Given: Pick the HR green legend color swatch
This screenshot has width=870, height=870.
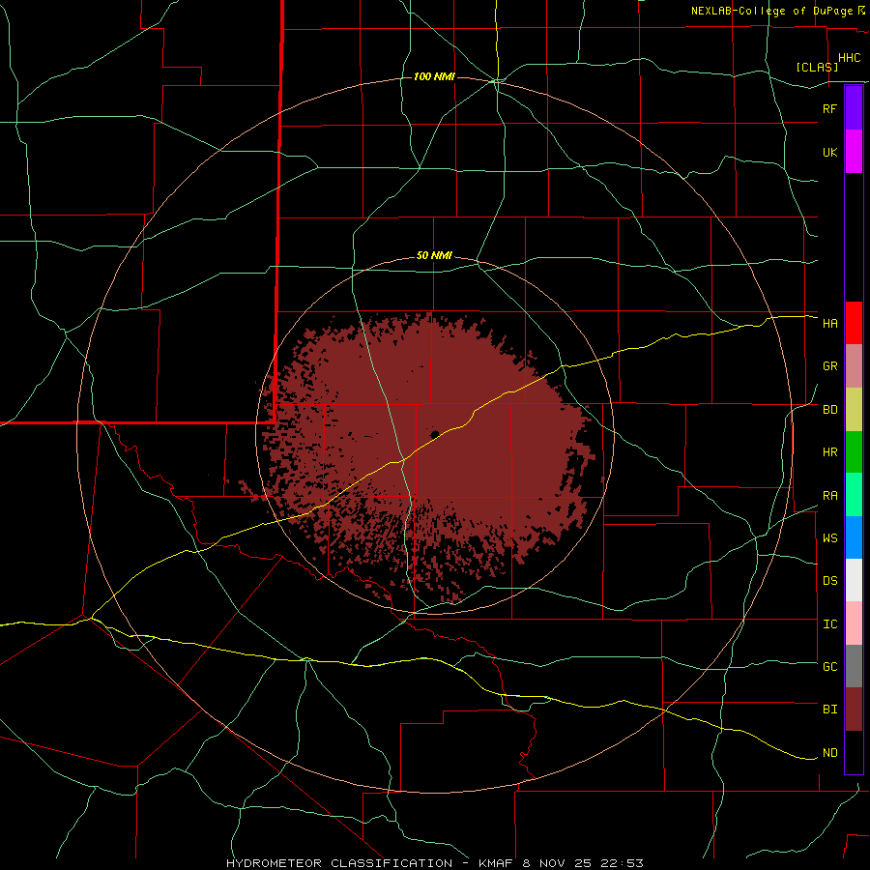Looking at the screenshot, I should [x=854, y=451].
